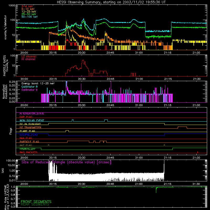Viewport: 210px width, 210px height.
Task: Select the Collimator 9 legend label
Action: (x=29, y=90)
